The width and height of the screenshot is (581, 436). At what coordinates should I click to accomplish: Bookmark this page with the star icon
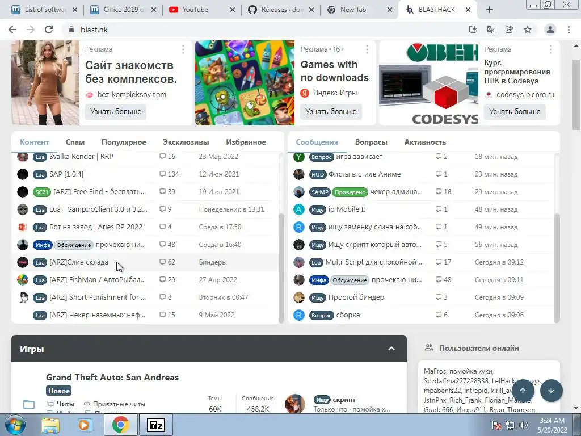[x=528, y=30]
